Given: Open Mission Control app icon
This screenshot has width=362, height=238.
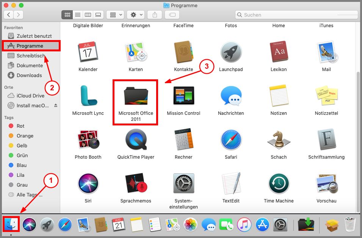Looking at the screenshot, I should tap(183, 95).
